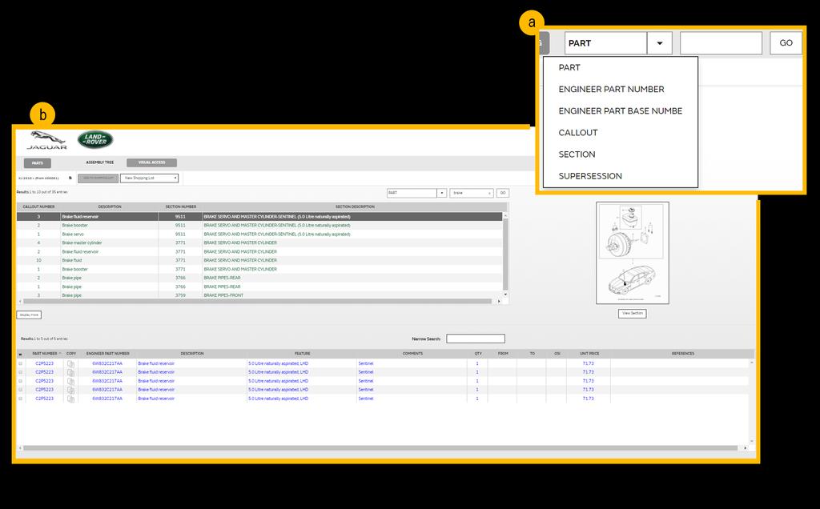Open the brake servo diagram thumbnail

(x=633, y=253)
